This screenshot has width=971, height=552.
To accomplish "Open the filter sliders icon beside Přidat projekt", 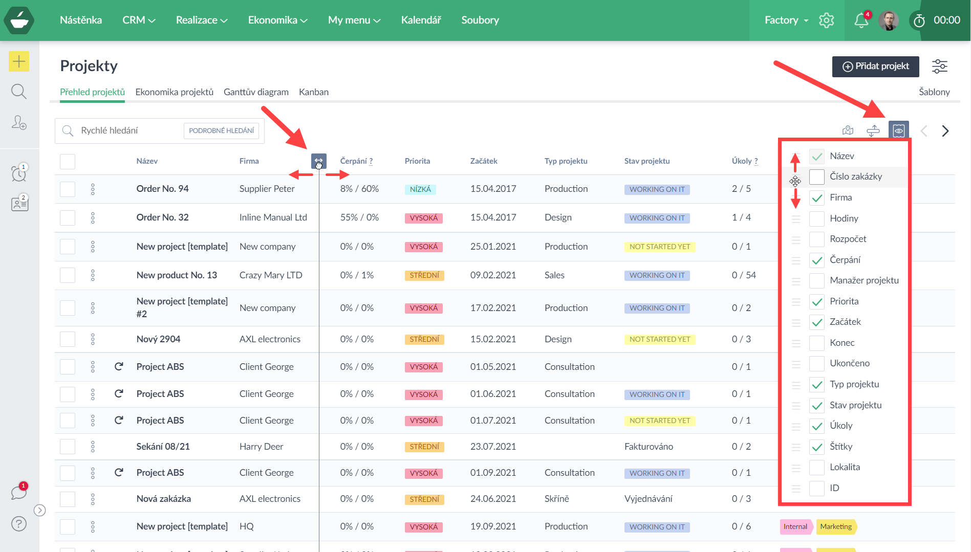I will (939, 67).
